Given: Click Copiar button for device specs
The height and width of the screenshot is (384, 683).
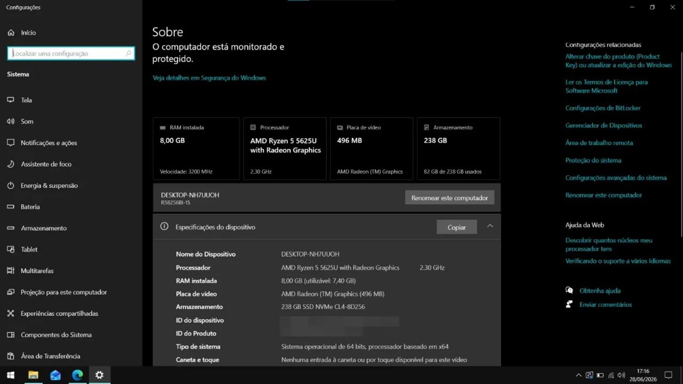Looking at the screenshot, I should pos(457,227).
